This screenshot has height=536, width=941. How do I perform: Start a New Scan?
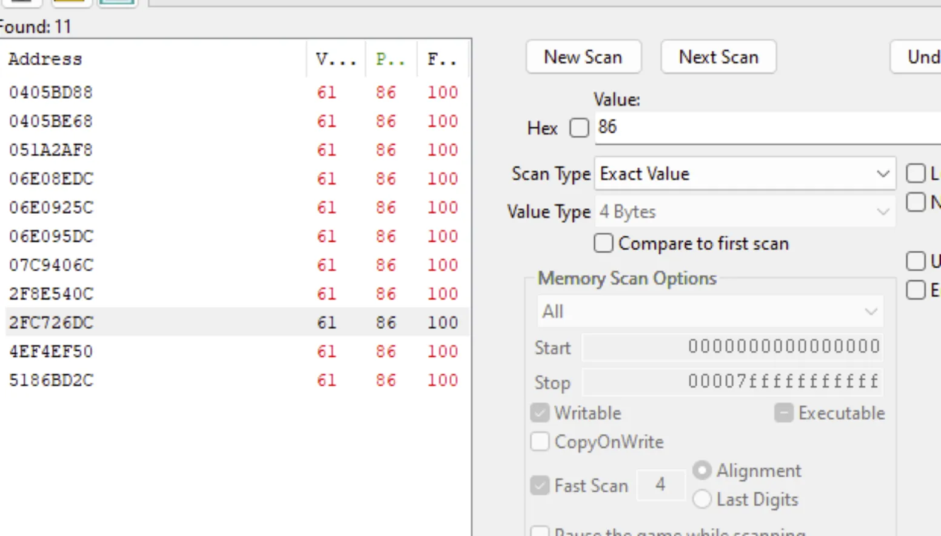click(583, 57)
